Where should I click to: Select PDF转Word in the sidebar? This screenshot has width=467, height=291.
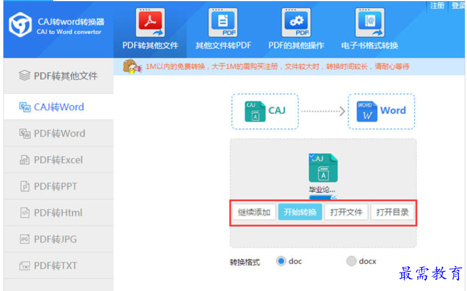tap(58, 133)
